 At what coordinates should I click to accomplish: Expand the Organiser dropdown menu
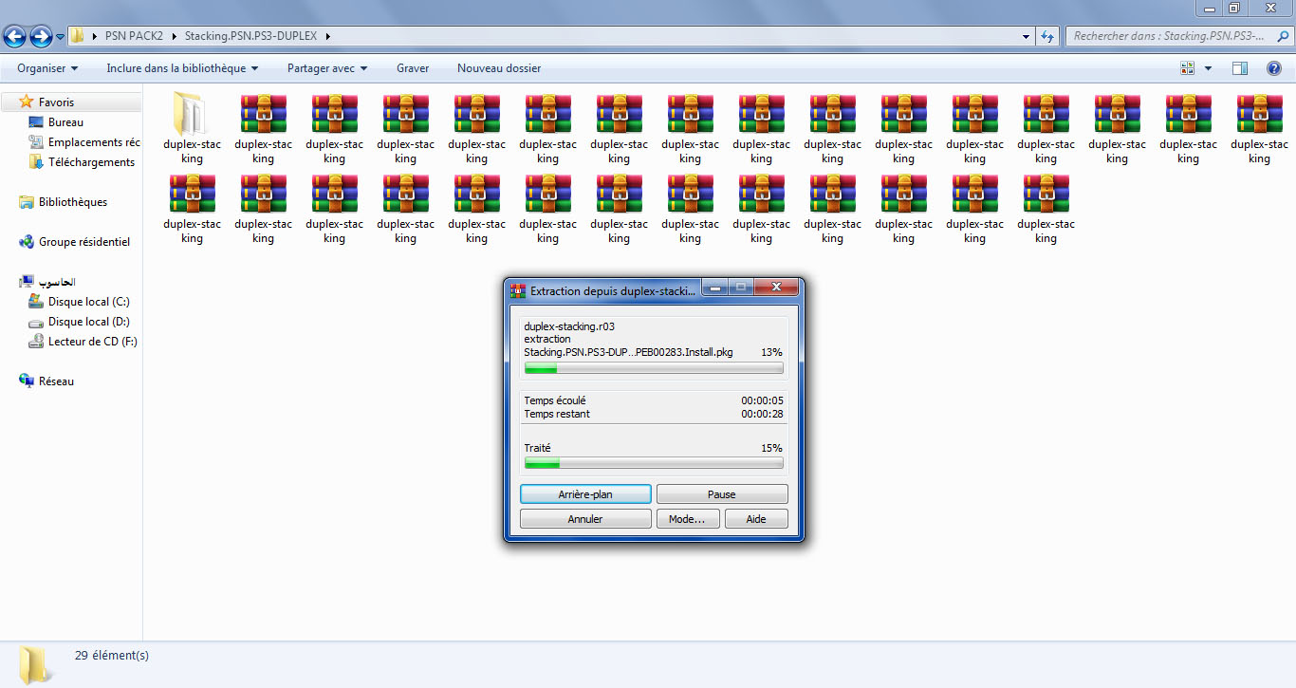pos(47,68)
